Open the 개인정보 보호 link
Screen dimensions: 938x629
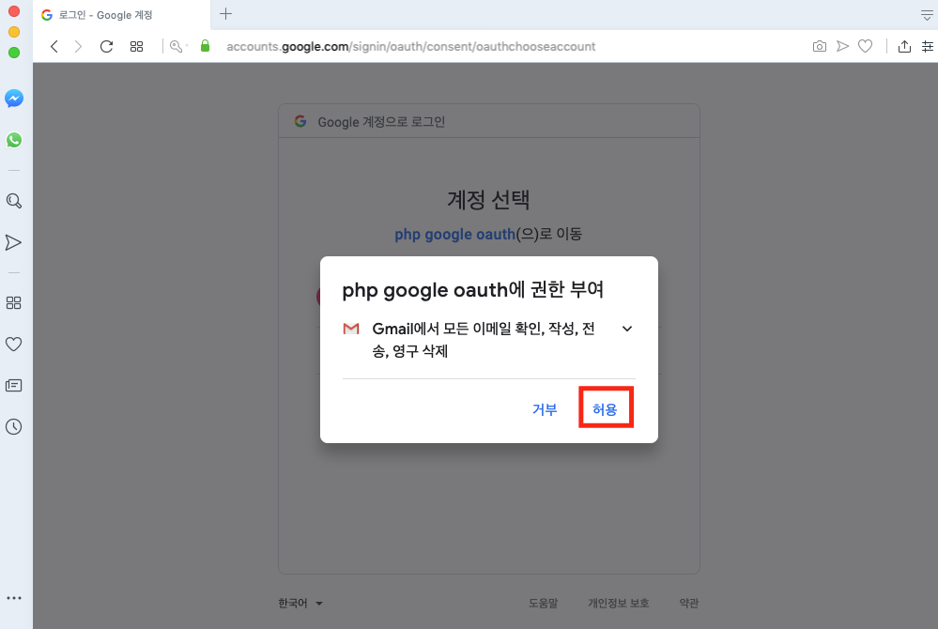(x=619, y=604)
